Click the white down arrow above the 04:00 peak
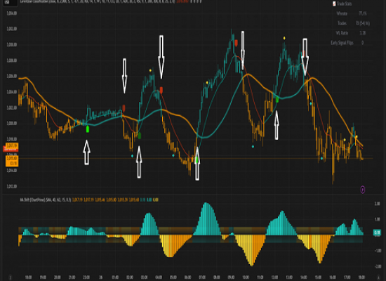The height and width of the screenshot is (281, 386). 161,57
